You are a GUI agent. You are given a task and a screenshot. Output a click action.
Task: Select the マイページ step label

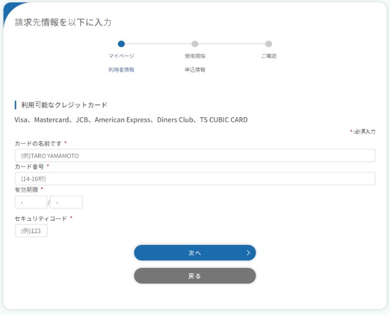pos(121,56)
